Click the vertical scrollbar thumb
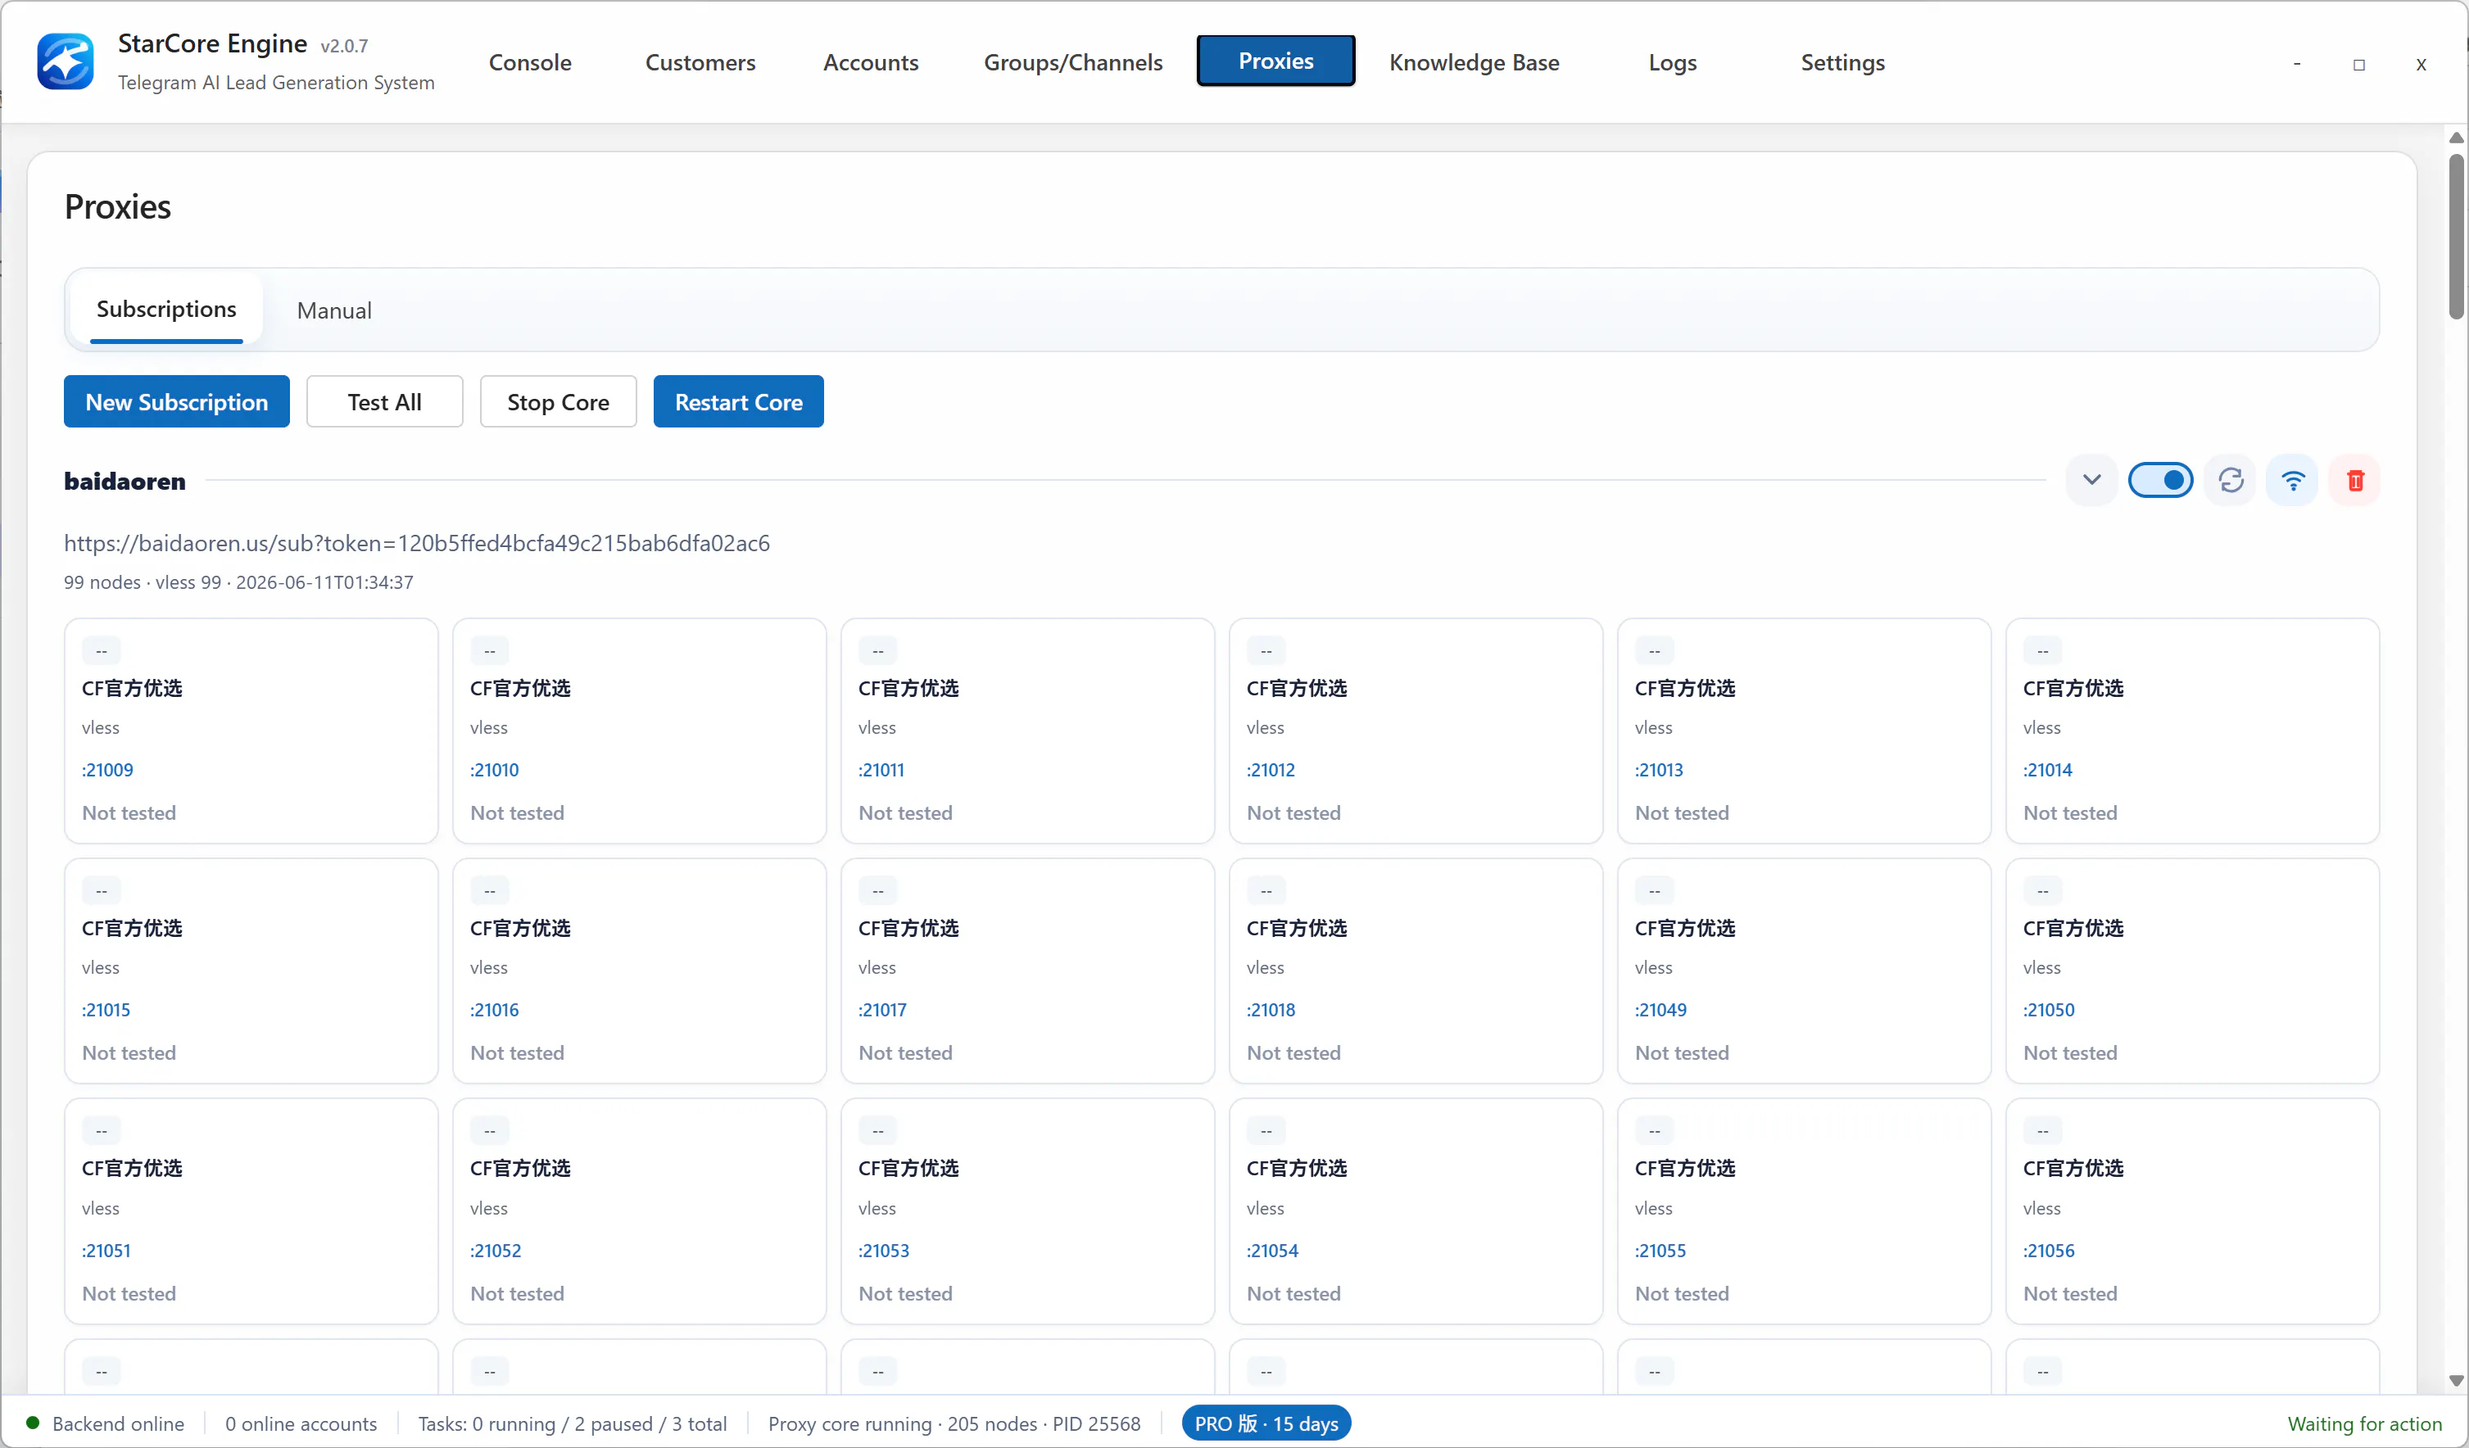The height and width of the screenshot is (1448, 2469). tap(2456, 235)
